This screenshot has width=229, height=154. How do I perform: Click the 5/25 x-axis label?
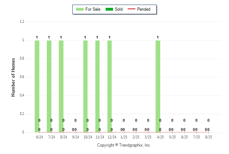pyautogui.click(x=172, y=137)
